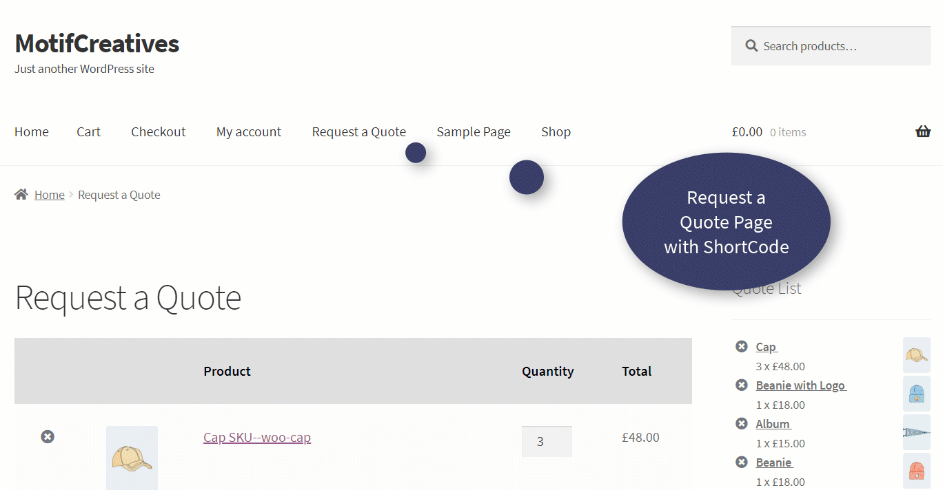The image size is (943, 490).
Task: Open the Beanie with Logo link
Action: pyautogui.click(x=801, y=385)
